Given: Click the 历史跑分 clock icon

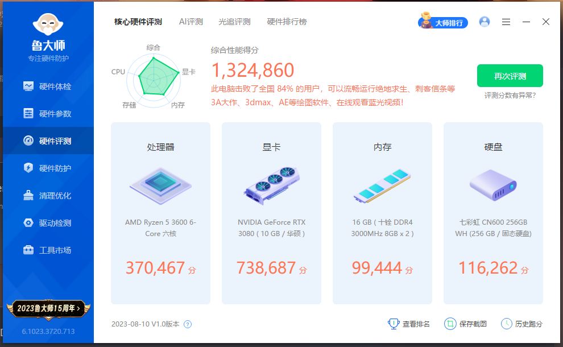Looking at the screenshot, I should click(507, 324).
